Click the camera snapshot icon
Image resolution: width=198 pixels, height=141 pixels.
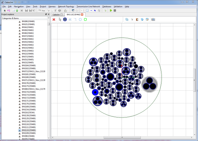(x=153, y=19)
